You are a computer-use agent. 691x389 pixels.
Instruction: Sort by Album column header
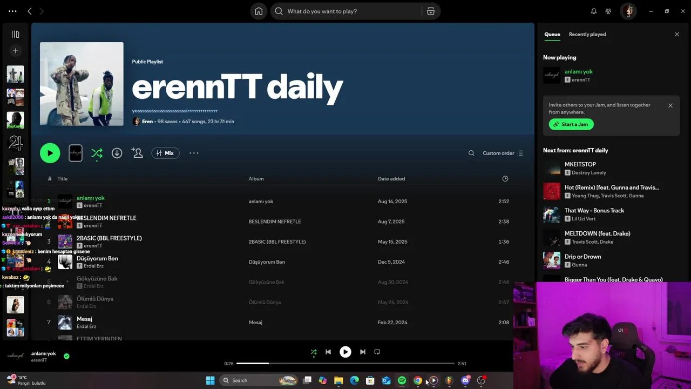[256, 178]
